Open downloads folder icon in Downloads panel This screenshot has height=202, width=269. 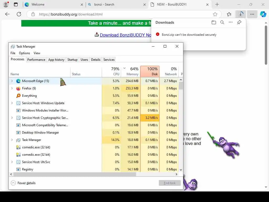tap(214, 22)
